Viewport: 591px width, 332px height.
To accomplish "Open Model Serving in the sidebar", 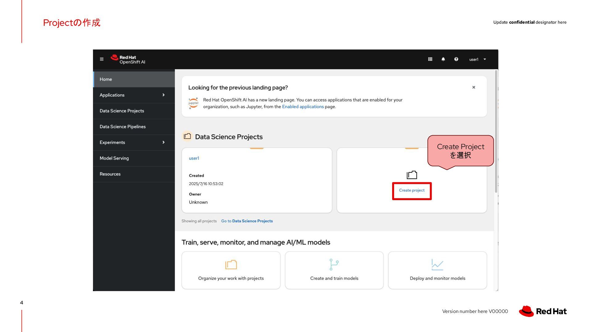I will (134, 158).
